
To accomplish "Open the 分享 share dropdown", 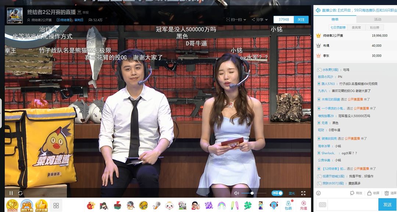I will [260, 19].
